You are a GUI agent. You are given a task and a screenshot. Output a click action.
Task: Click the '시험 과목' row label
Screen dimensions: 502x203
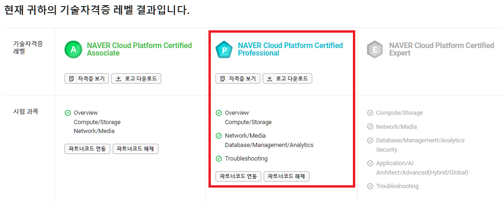pos(26,112)
